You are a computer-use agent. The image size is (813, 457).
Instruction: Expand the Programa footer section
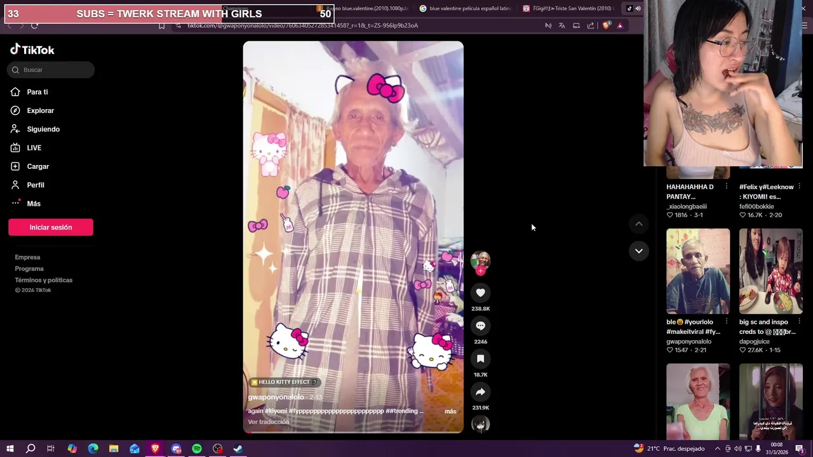coord(29,268)
